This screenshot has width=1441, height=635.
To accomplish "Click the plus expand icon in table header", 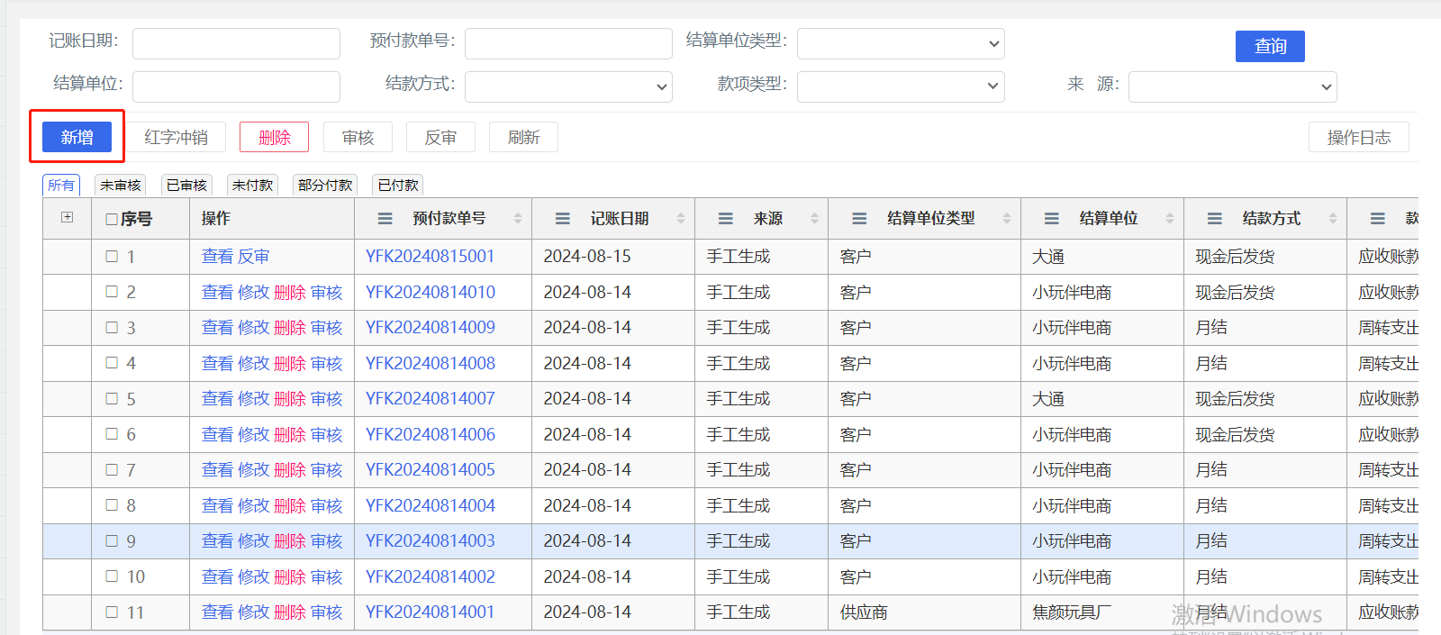I will pyautogui.click(x=67, y=217).
